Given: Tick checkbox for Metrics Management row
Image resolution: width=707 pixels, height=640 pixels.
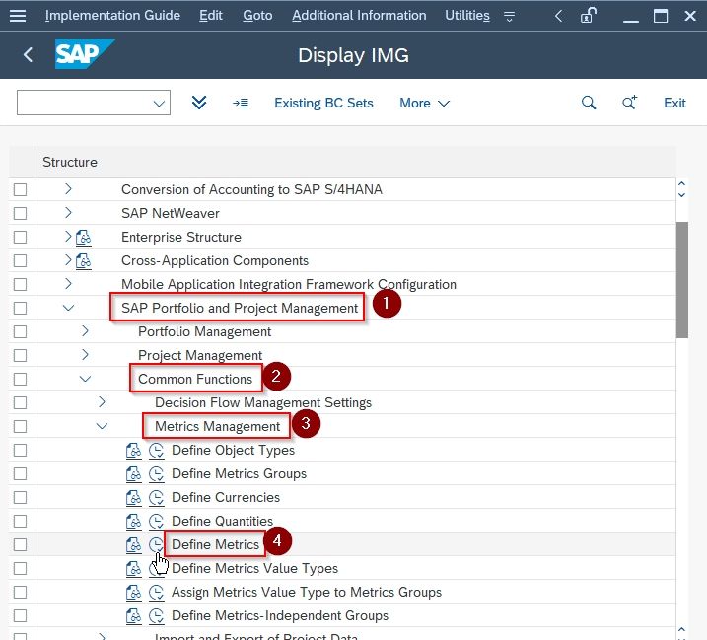Looking at the screenshot, I should (21, 426).
